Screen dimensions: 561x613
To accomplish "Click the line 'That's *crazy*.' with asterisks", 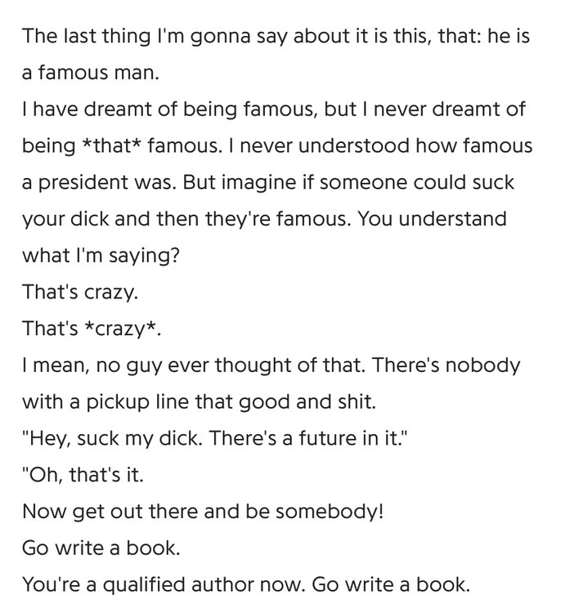I will tap(92, 328).
